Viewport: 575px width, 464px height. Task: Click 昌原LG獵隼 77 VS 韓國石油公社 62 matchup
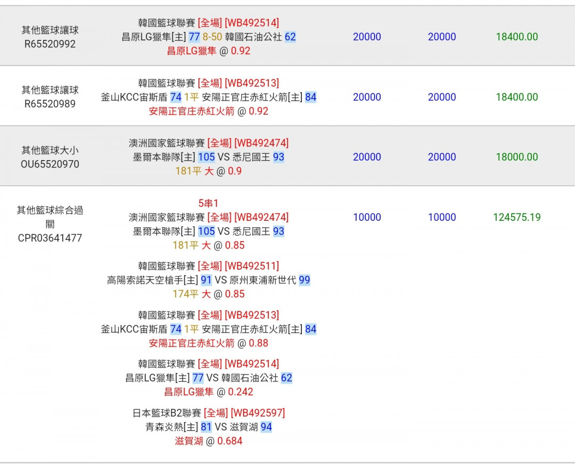(x=208, y=378)
